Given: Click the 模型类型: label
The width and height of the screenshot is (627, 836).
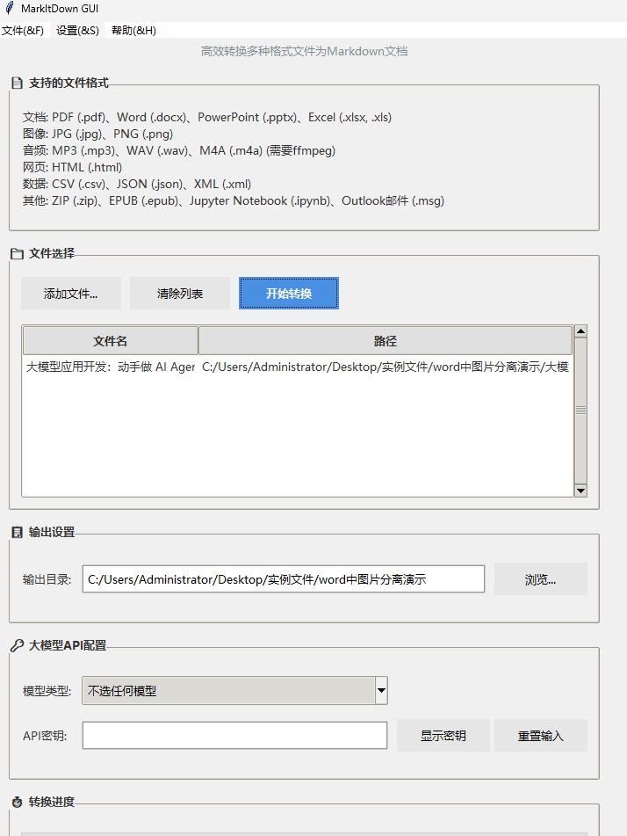Looking at the screenshot, I should point(47,691).
